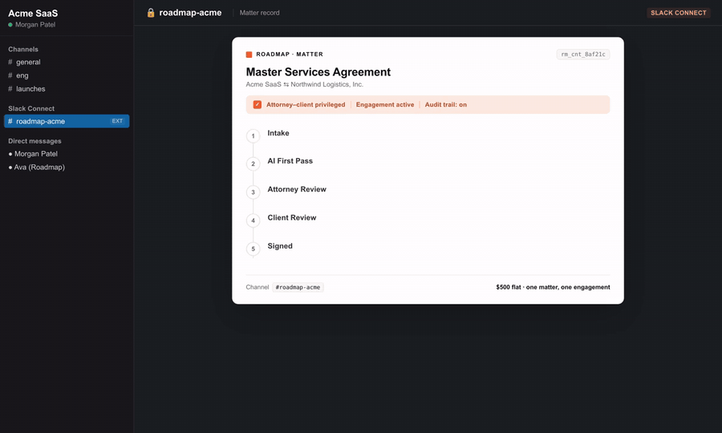Click step 4 circle for Client Review
Screen dimensions: 722x433
[254, 221]
